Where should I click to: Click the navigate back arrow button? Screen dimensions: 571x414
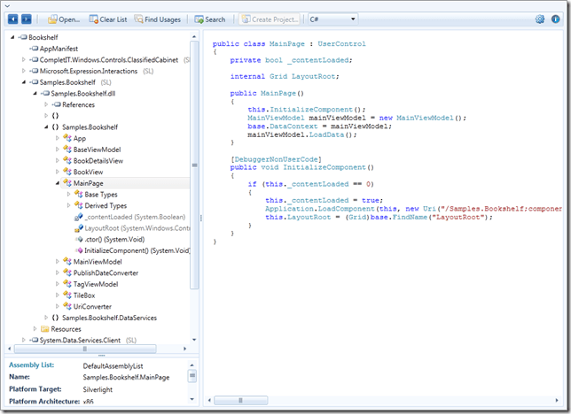click(12, 19)
